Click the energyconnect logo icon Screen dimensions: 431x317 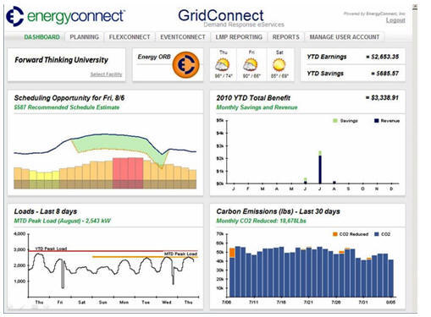(x=14, y=16)
